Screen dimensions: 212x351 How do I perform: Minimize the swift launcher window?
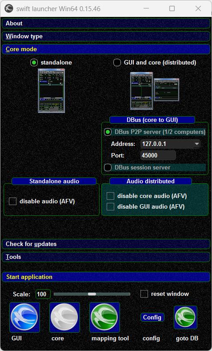point(146,8)
